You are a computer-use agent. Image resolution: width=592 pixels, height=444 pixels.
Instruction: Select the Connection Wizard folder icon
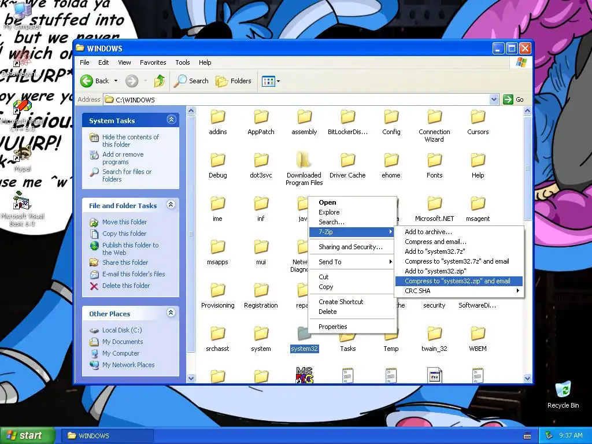(435, 117)
